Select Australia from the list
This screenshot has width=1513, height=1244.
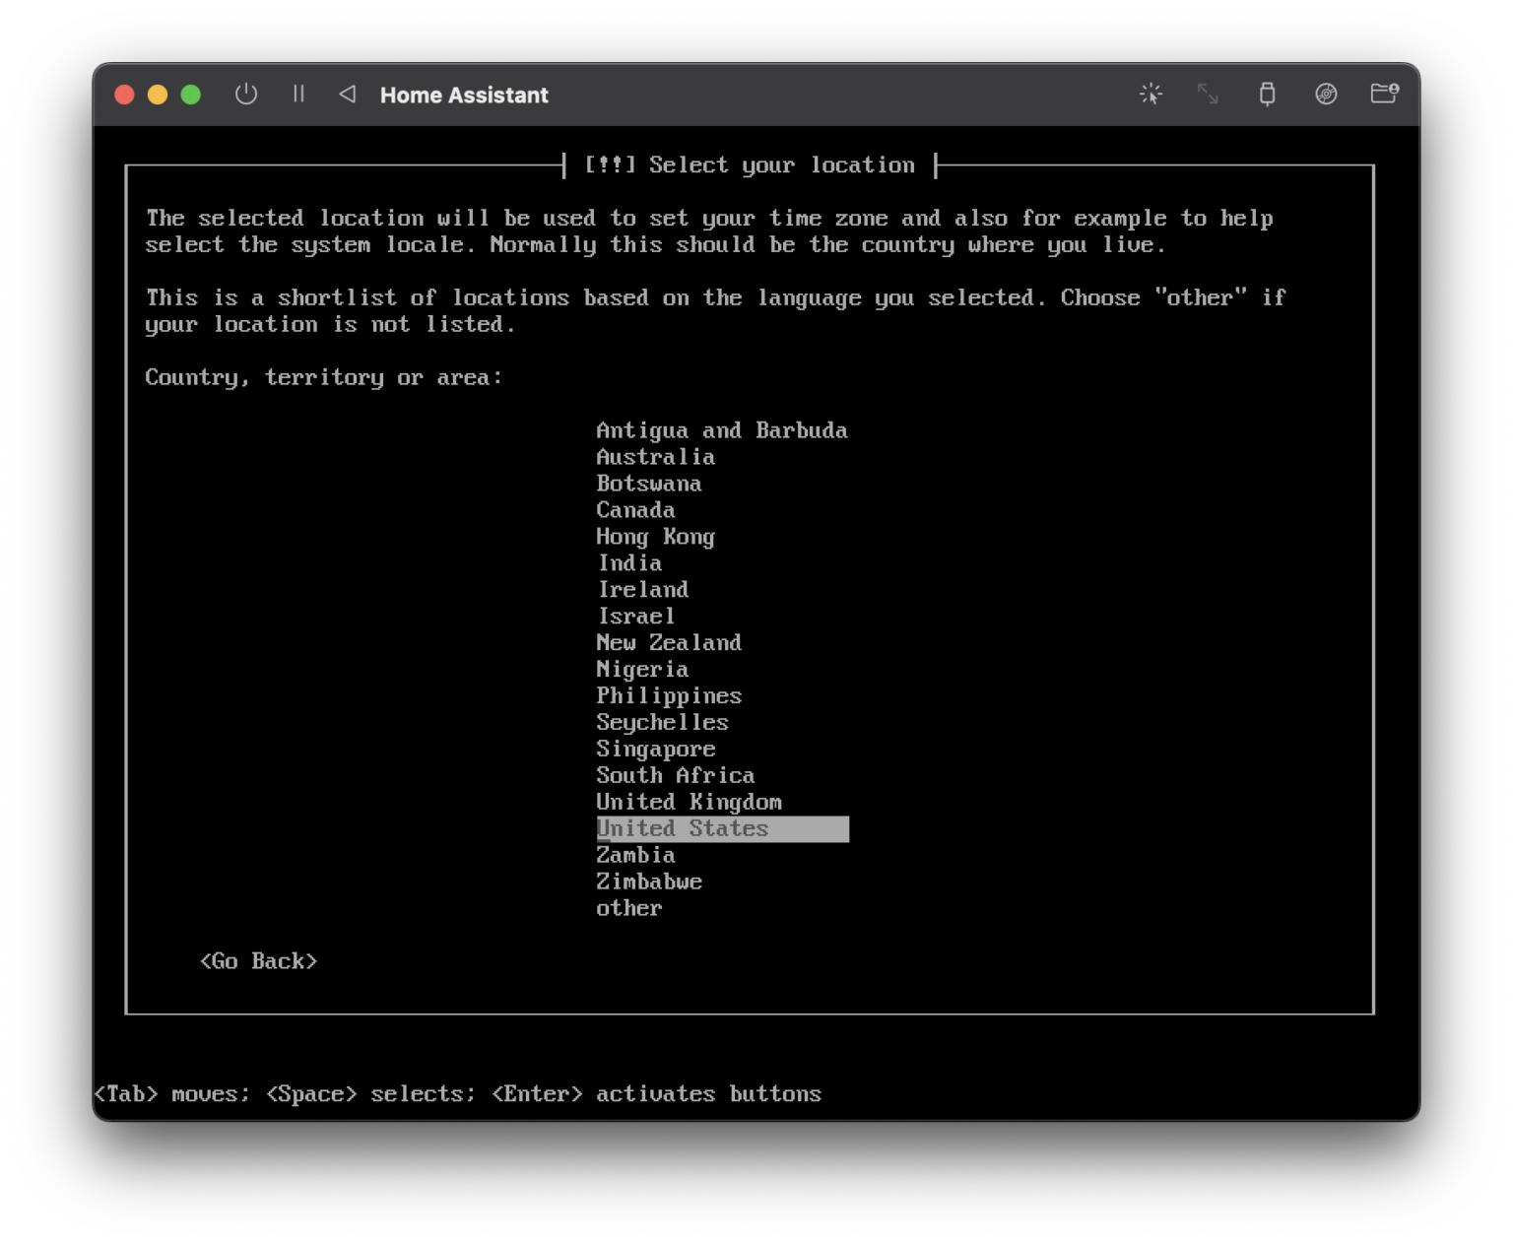(x=655, y=456)
